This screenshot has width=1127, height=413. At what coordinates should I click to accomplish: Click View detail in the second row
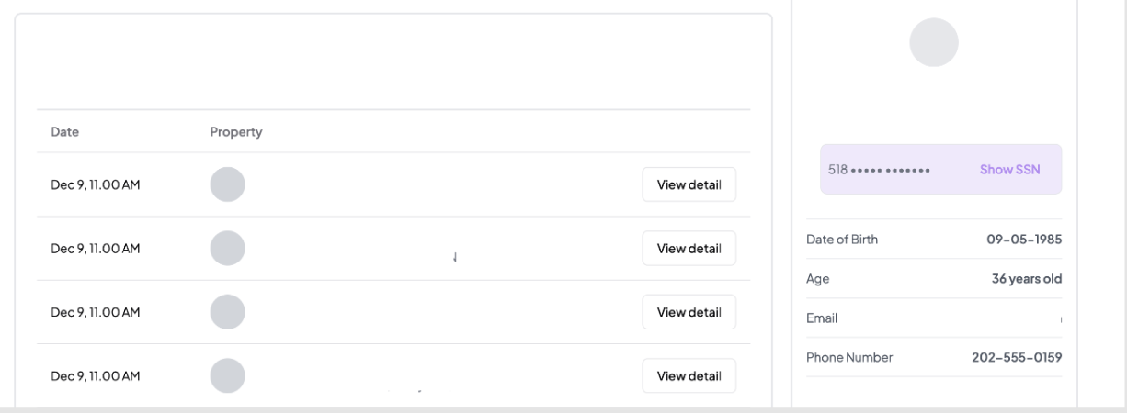(689, 248)
